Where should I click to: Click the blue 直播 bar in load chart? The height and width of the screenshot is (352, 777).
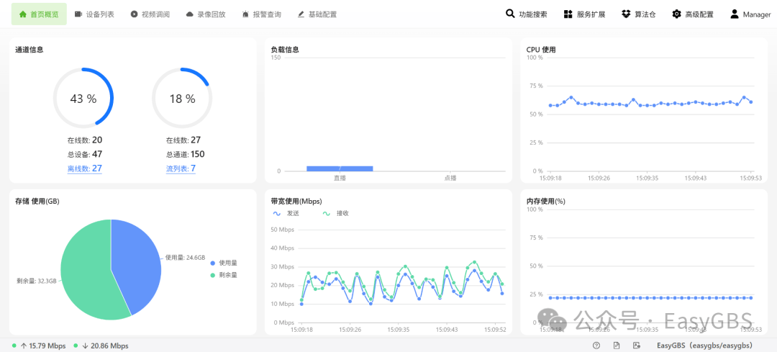tap(340, 168)
